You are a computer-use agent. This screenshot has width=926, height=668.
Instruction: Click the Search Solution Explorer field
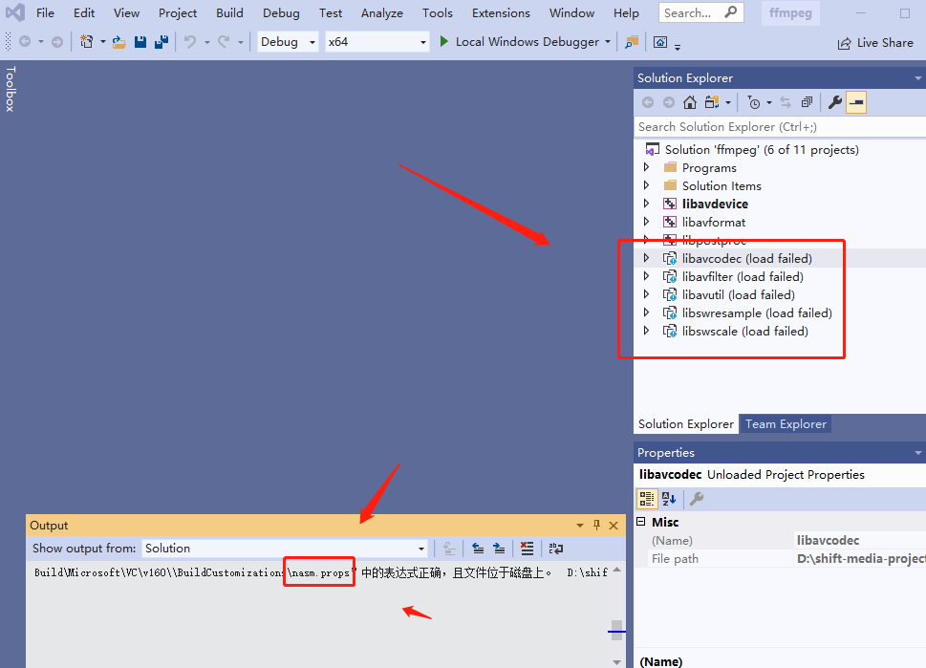[x=774, y=126]
